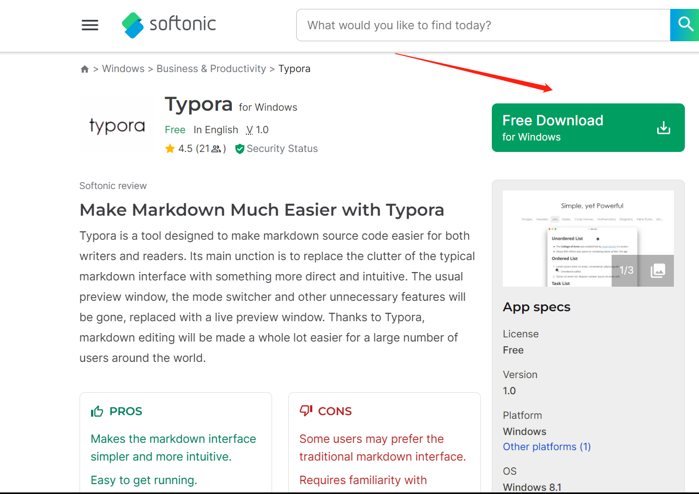Open Business & Productivity breadcrumb
699x494 pixels.
(211, 69)
